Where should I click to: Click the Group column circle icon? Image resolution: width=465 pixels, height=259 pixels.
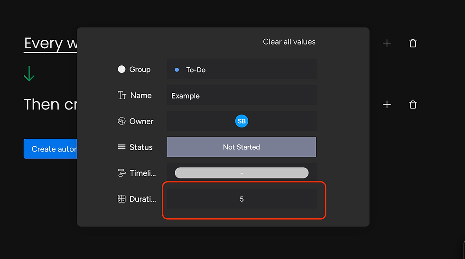[121, 70]
